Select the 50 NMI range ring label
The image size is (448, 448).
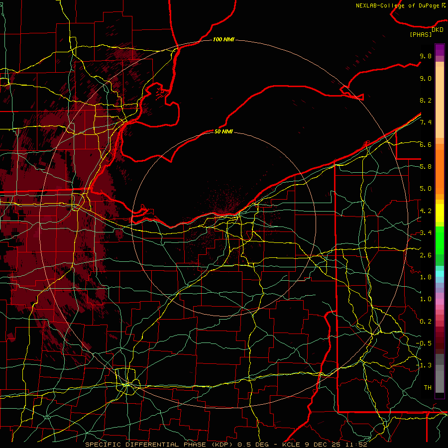click(x=224, y=131)
